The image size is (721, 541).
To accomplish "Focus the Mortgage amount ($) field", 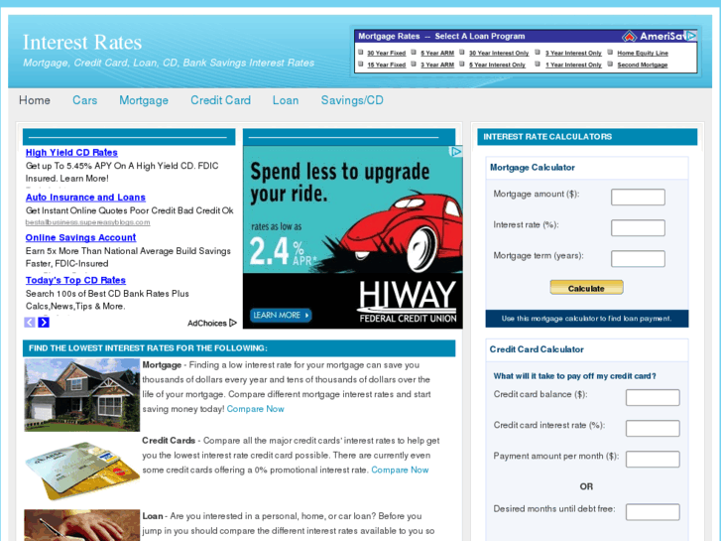I will tap(638, 198).
